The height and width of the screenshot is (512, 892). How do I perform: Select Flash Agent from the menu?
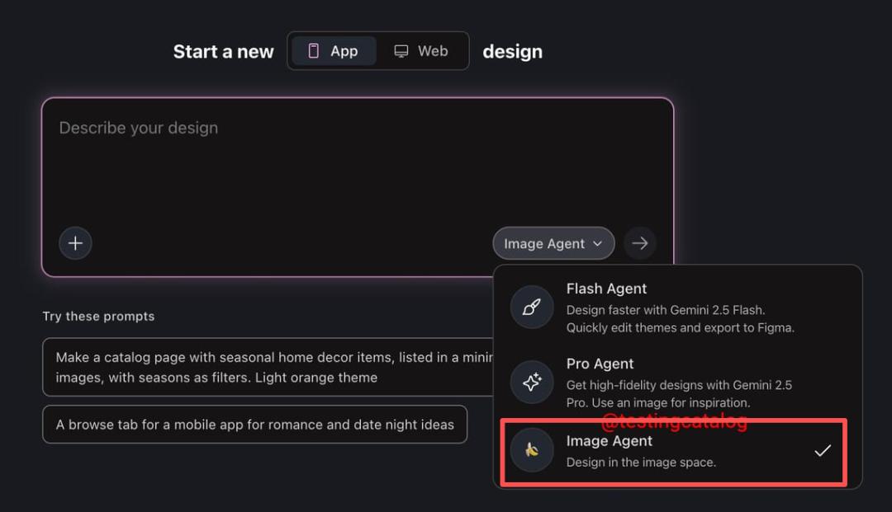pos(606,289)
